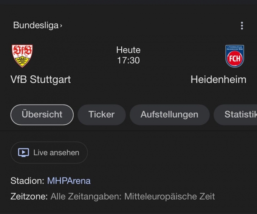Open the Bundesliga league link

click(36, 25)
